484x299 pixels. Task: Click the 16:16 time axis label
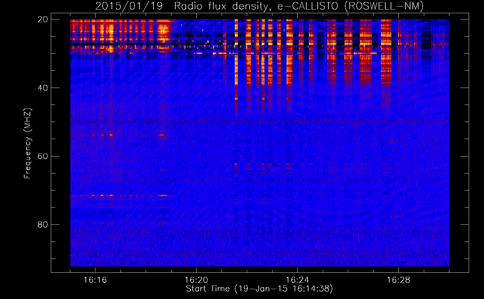[95, 280]
